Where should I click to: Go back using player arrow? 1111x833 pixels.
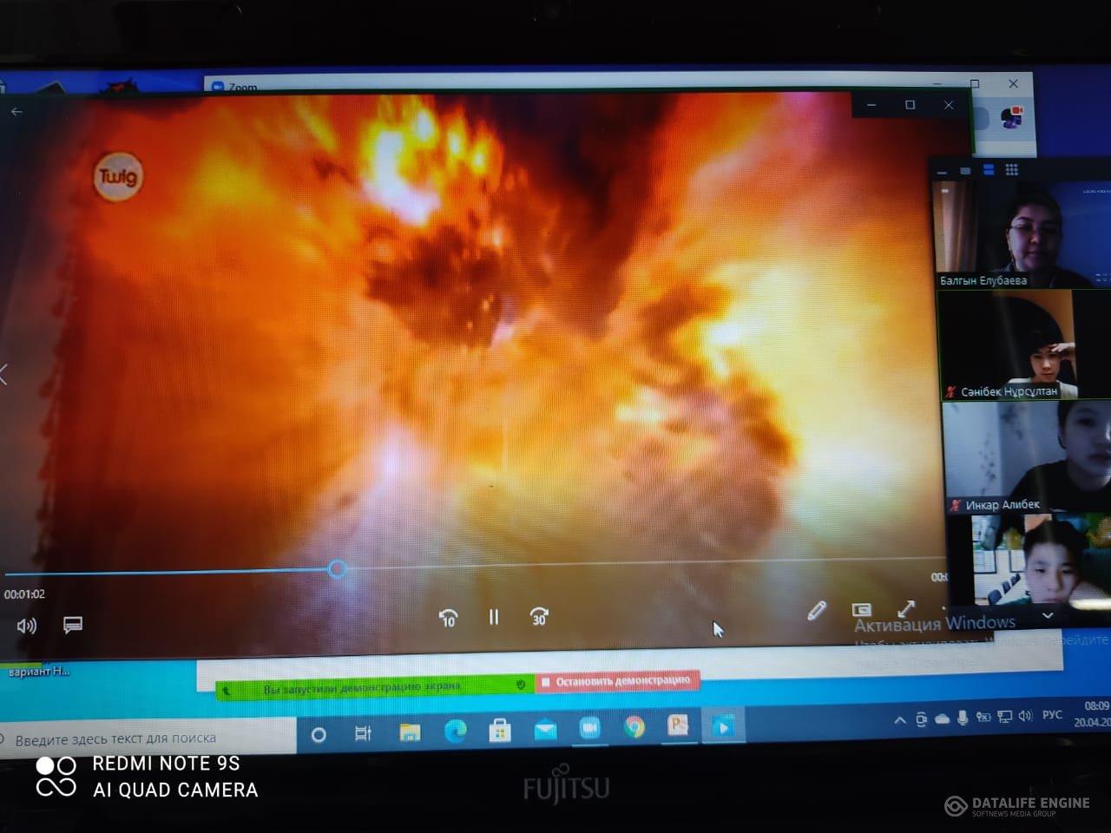[x=16, y=112]
